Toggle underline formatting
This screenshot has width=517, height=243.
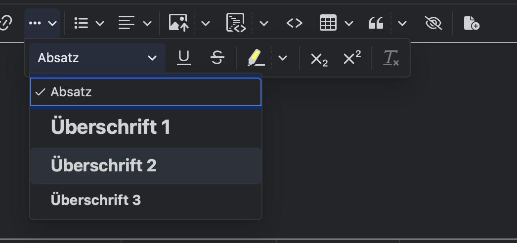[184, 58]
